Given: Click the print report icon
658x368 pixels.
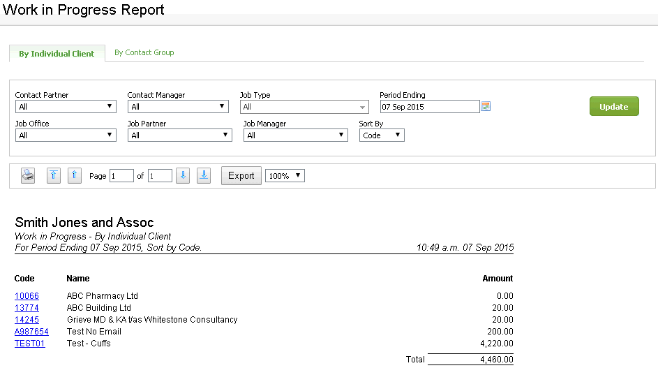Looking at the screenshot, I should tap(27, 175).
